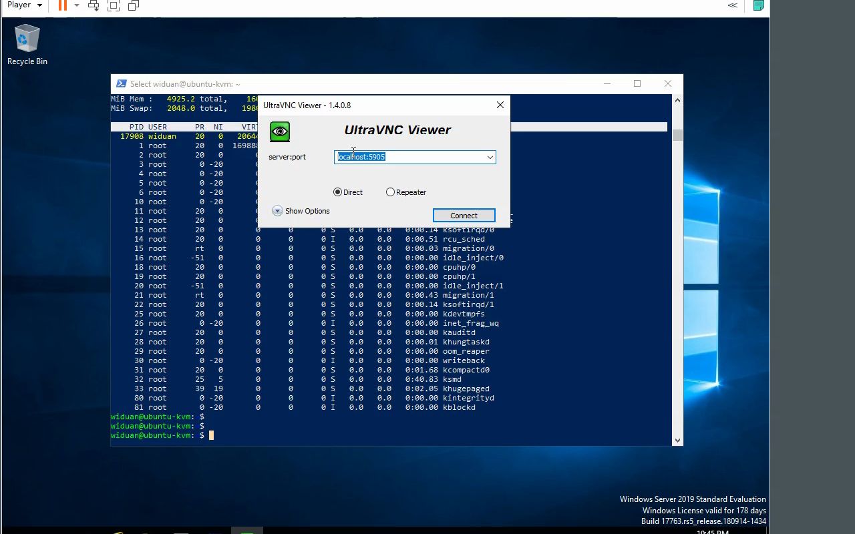Click the 'widuan' user in the PID 17908 row
The width and height of the screenshot is (855, 534).
[x=162, y=136]
